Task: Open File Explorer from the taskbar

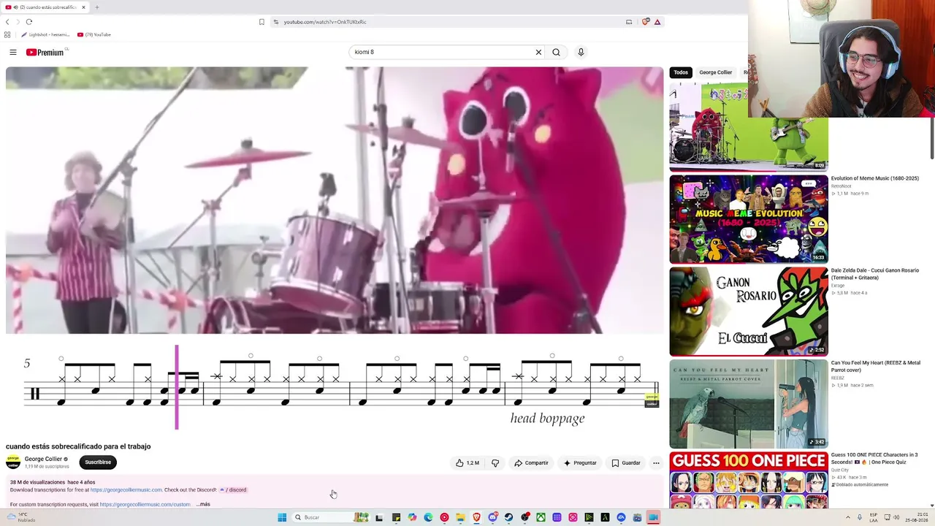Action: tap(460, 517)
